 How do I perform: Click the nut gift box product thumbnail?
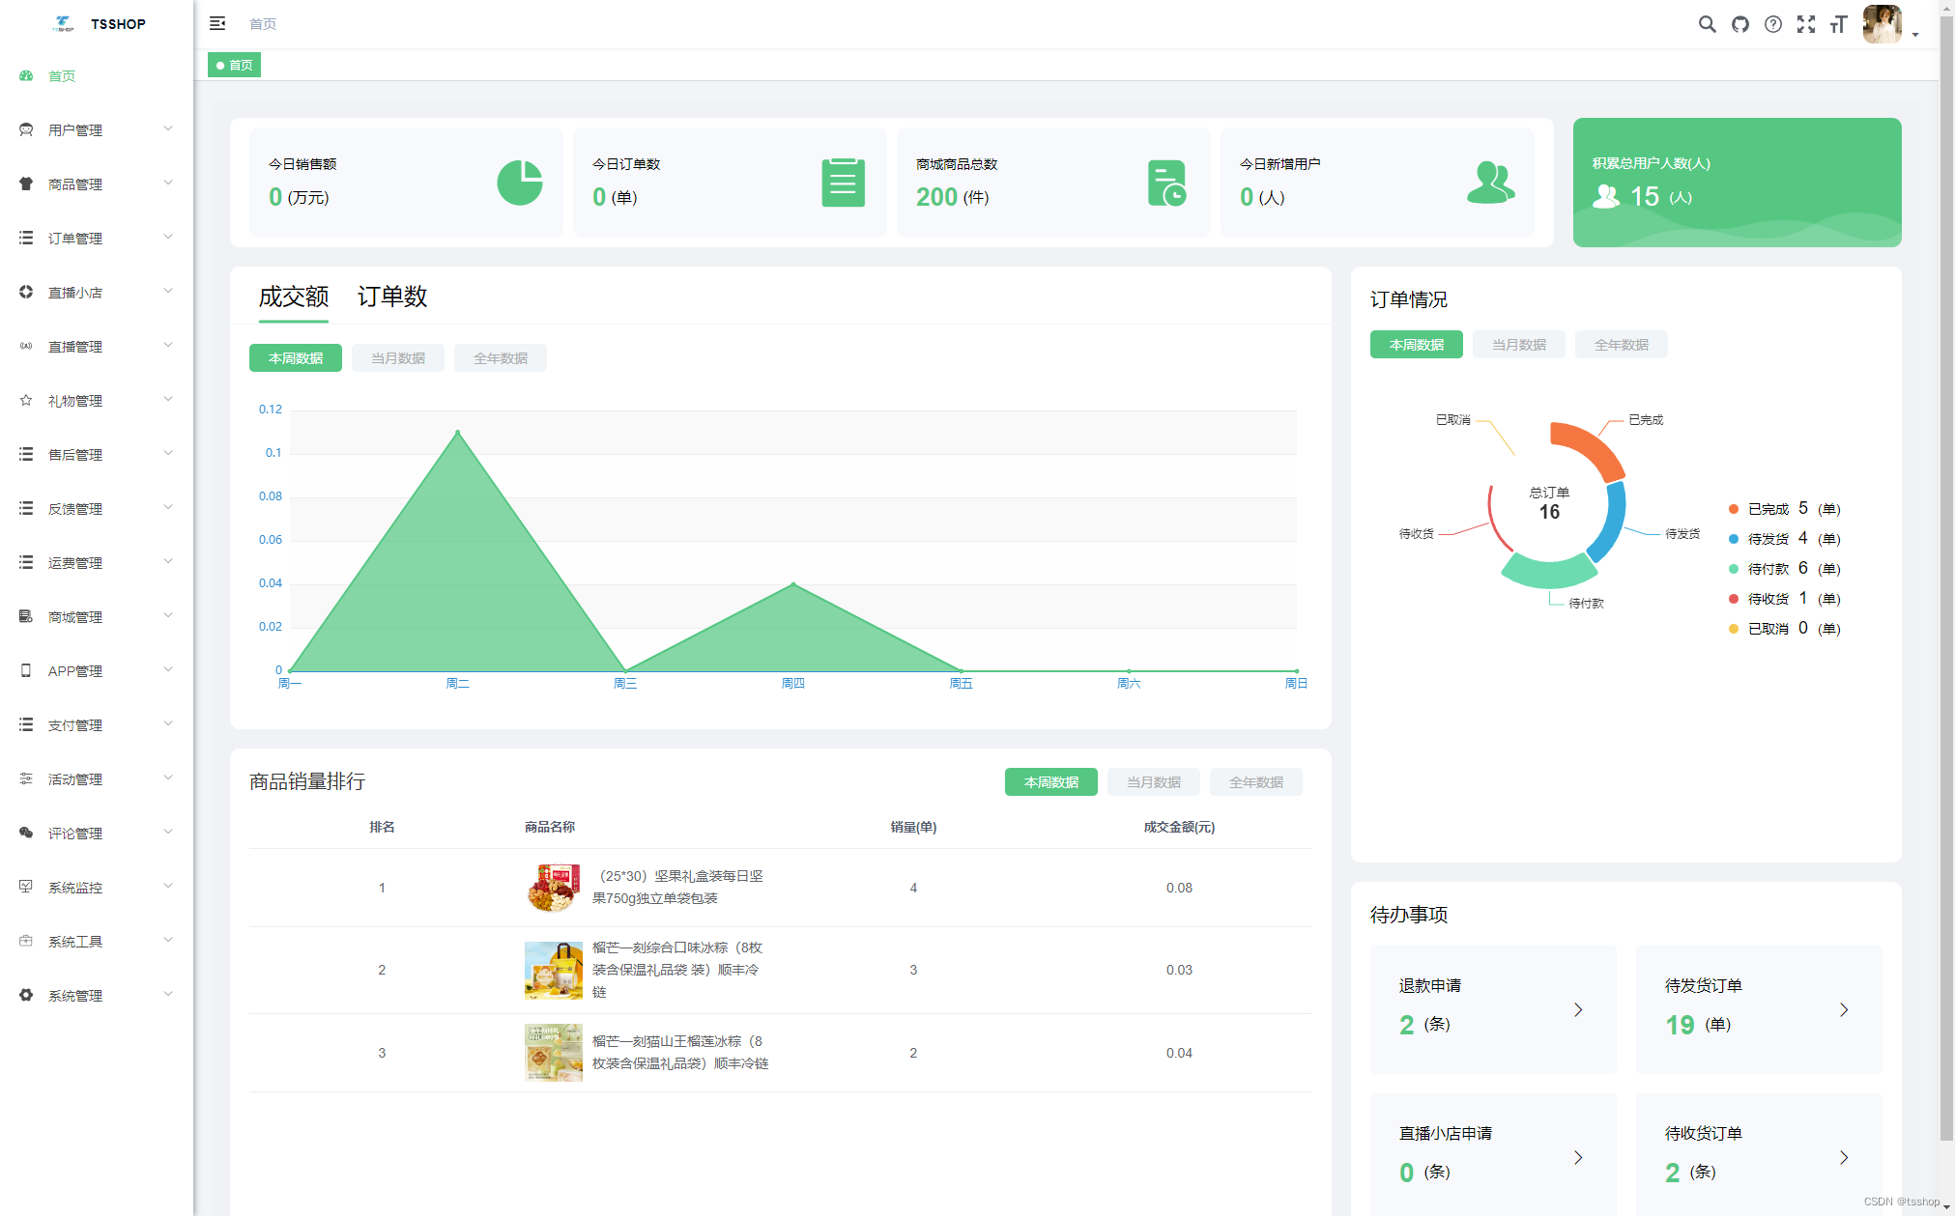[x=553, y=888]
